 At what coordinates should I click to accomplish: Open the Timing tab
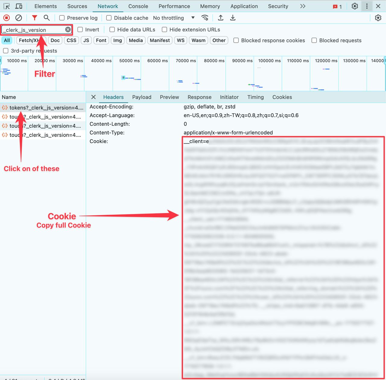point(255,97)
